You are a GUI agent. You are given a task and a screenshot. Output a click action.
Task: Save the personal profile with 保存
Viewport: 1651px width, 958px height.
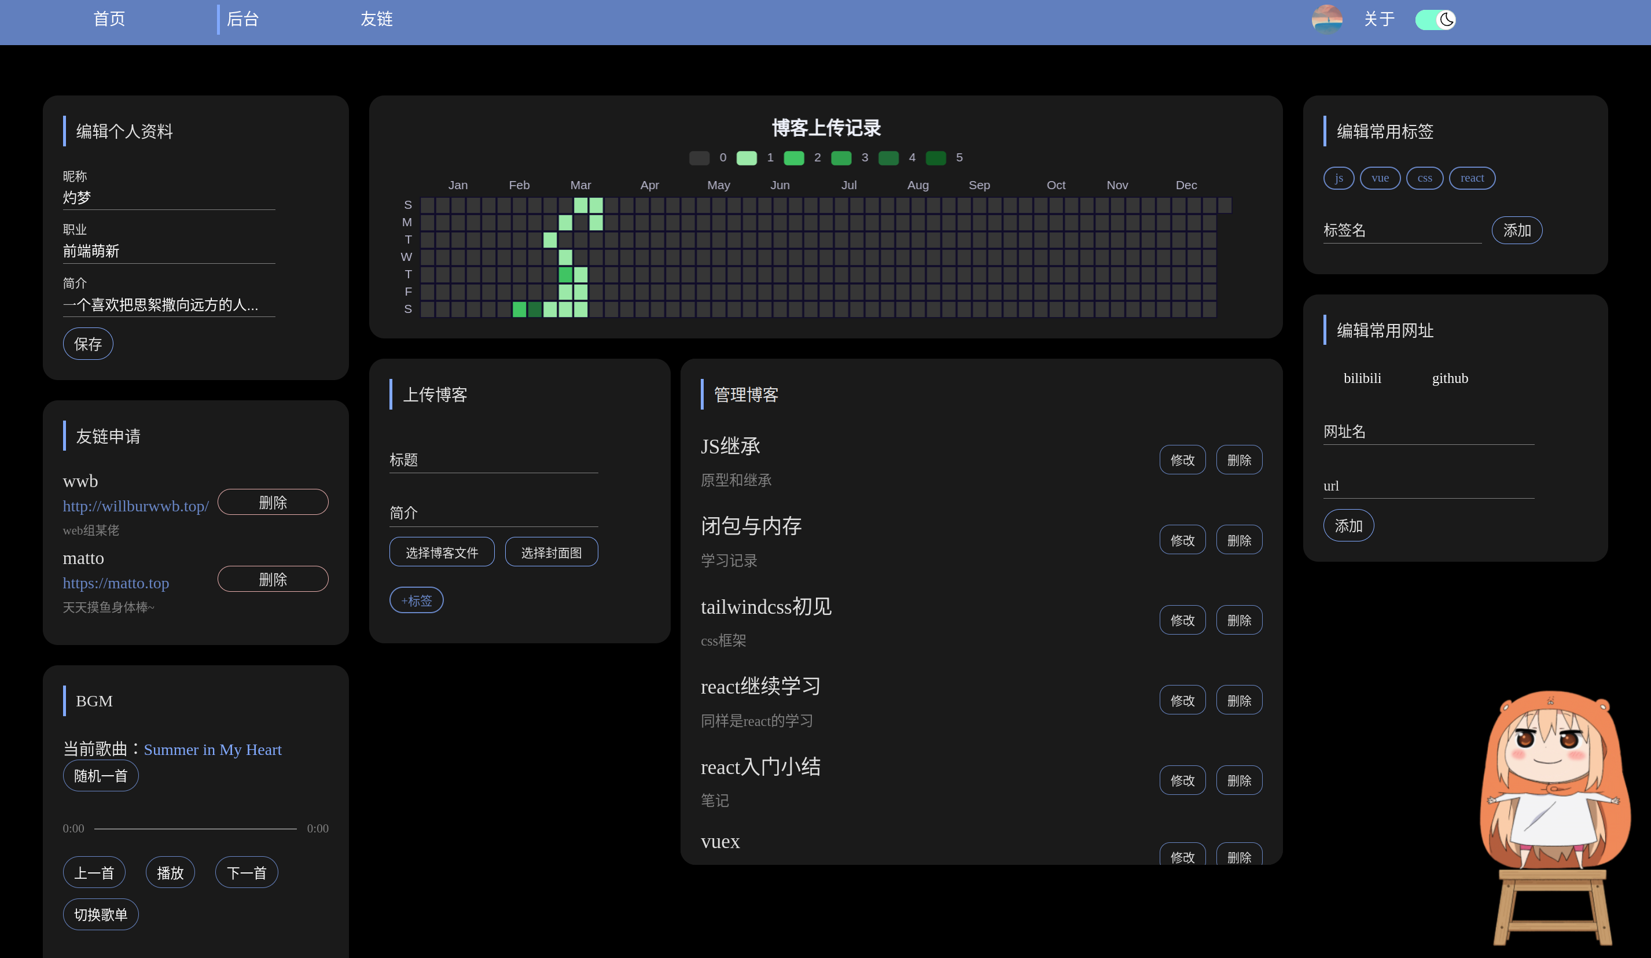pyautogui.click(x=88, y=344)
